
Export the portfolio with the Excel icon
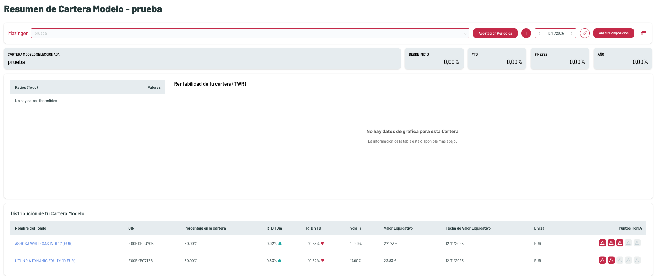[643, 34]
